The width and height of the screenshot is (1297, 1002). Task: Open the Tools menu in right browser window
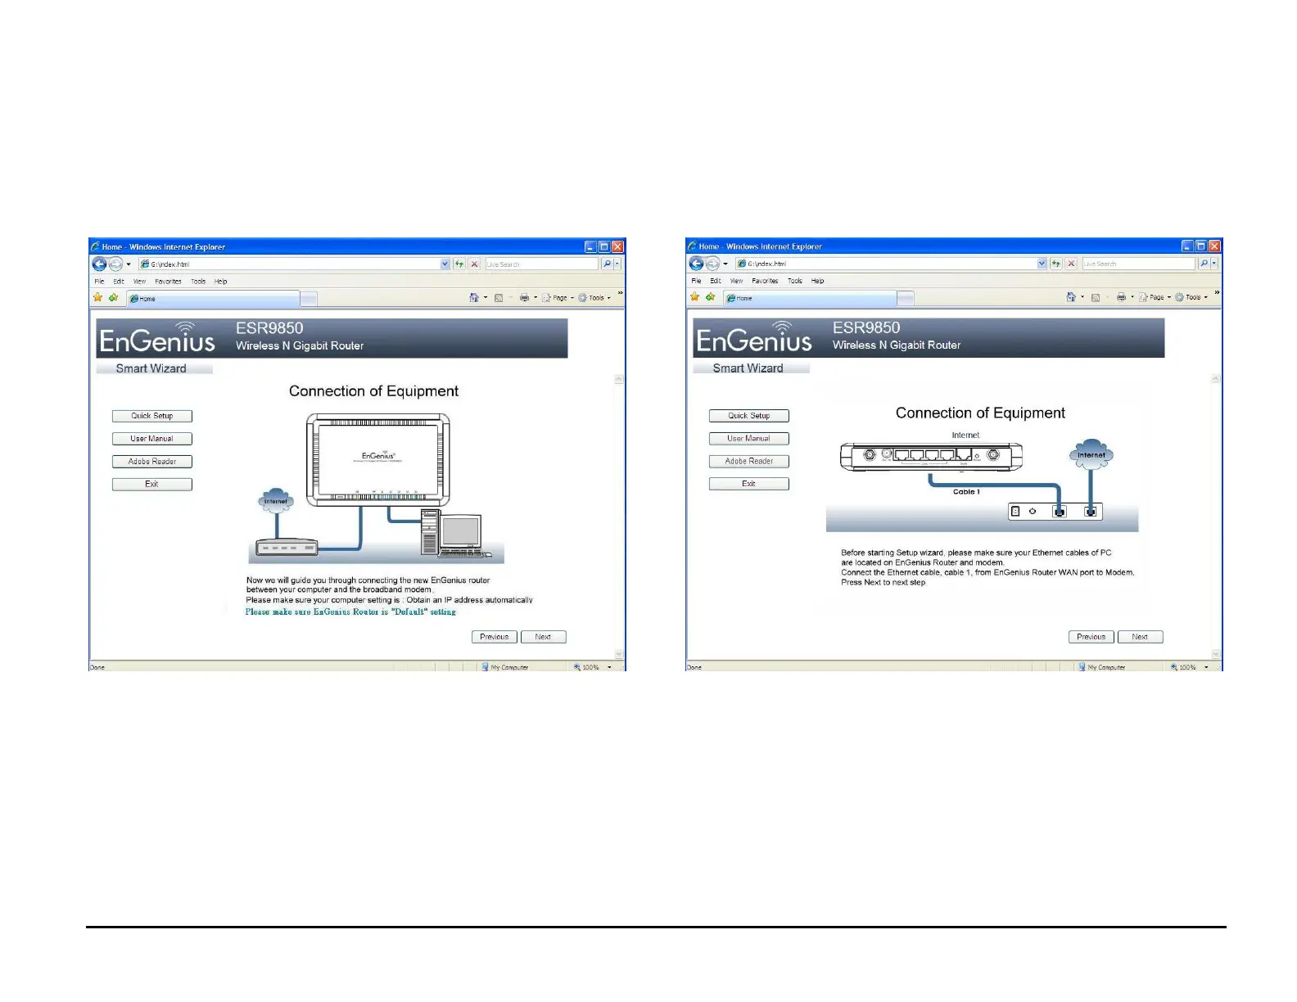795,281
